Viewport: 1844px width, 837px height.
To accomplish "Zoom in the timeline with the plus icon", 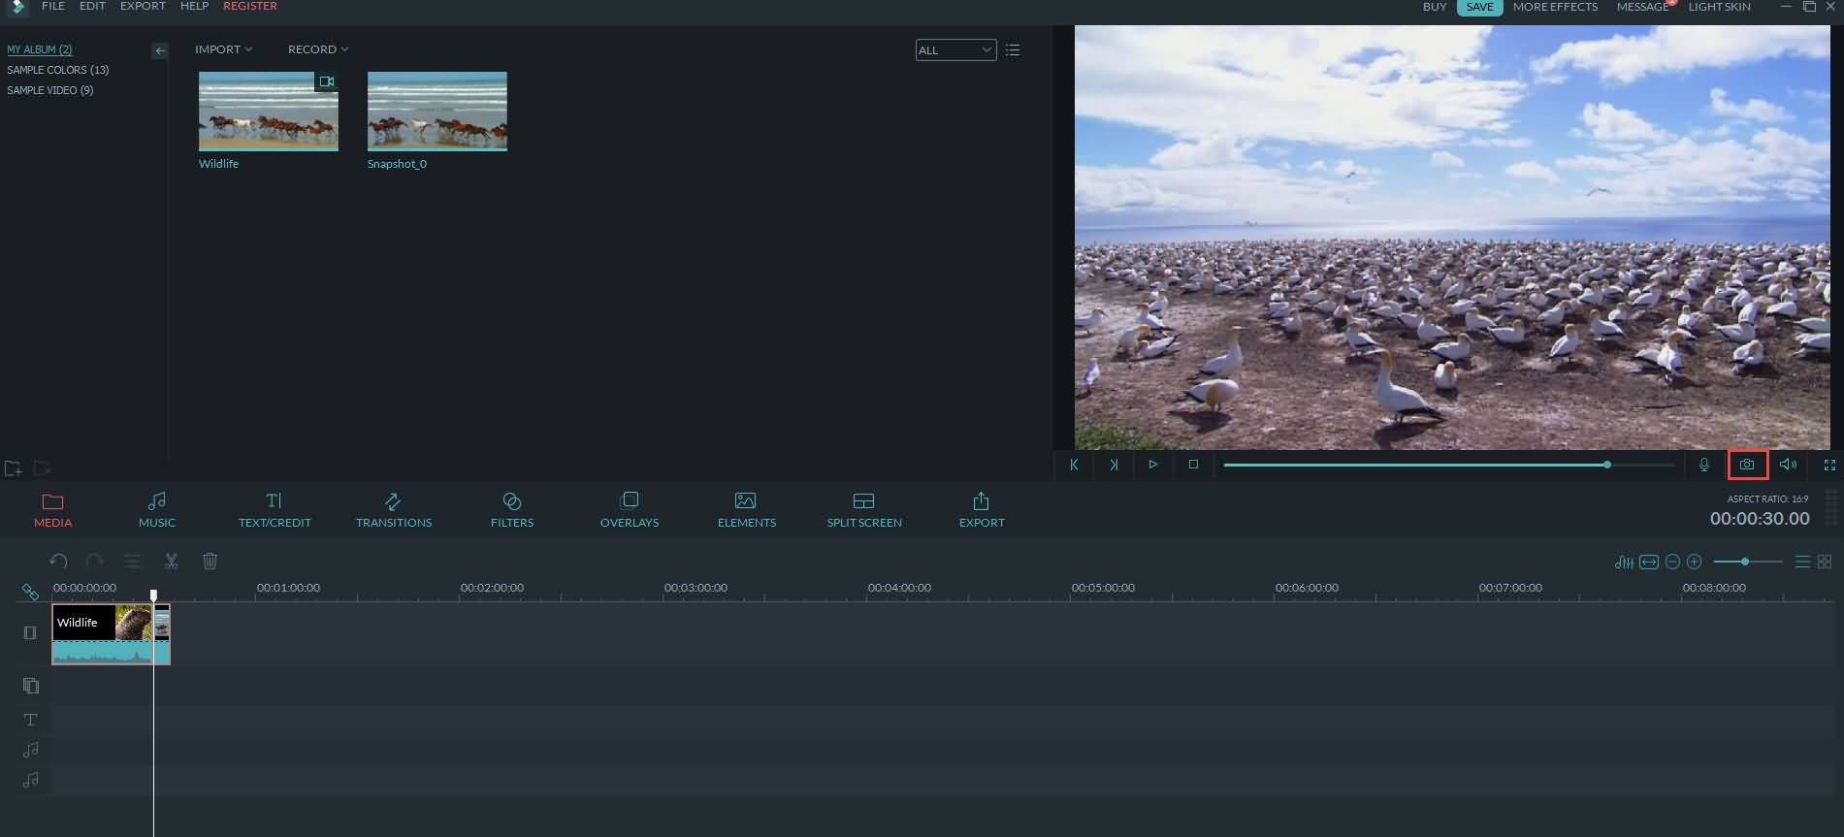I will coord(1694,562).
